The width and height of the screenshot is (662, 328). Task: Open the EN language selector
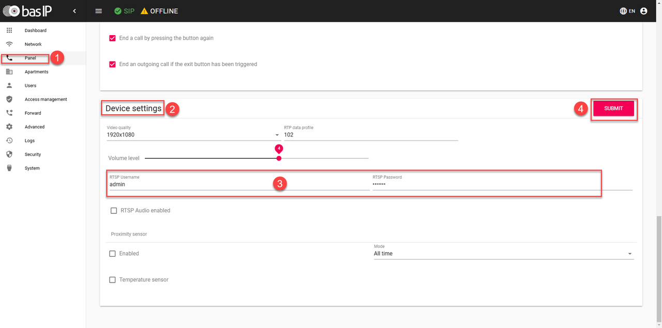pyautogui.click(x=627, y=11)
